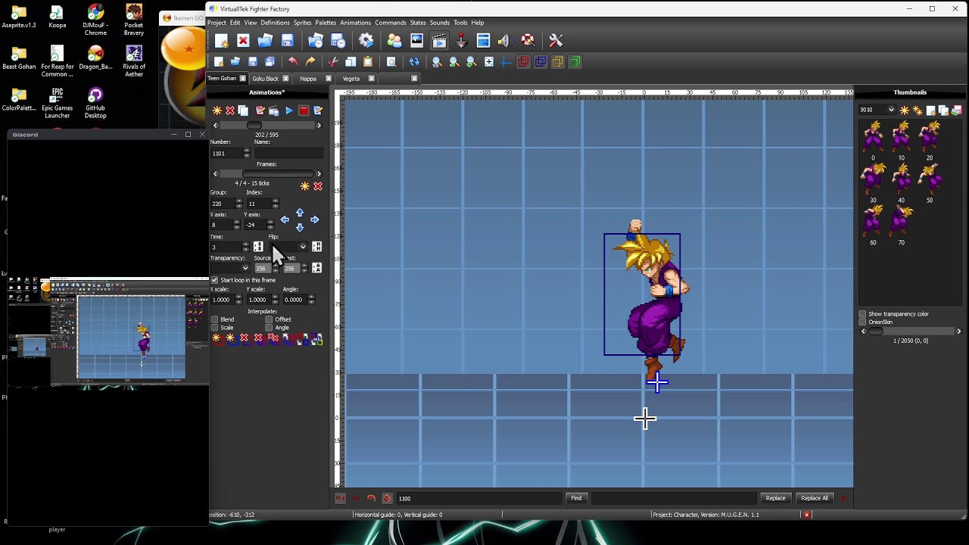The image size is (969, 545).
Task: Click the scissors cut icon
Action: coord(333,62)
